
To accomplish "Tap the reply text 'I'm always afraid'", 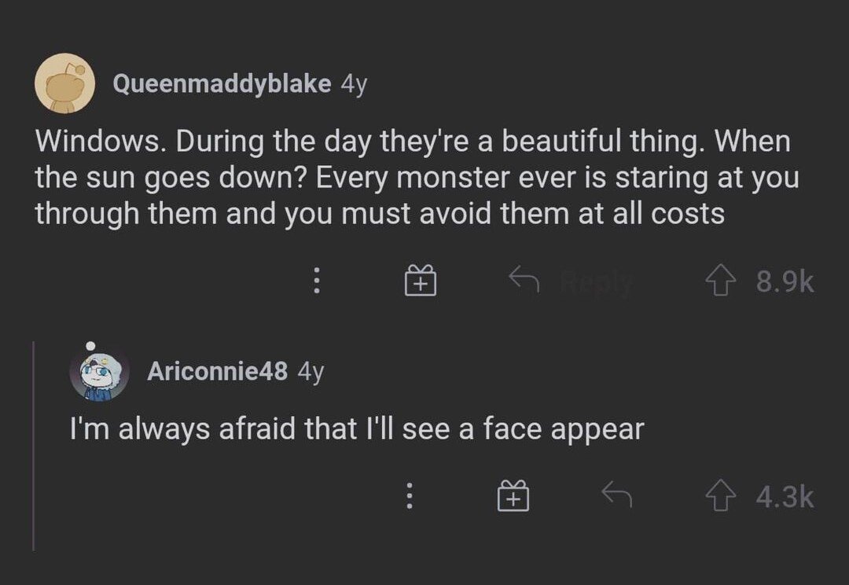I will 357,429.
